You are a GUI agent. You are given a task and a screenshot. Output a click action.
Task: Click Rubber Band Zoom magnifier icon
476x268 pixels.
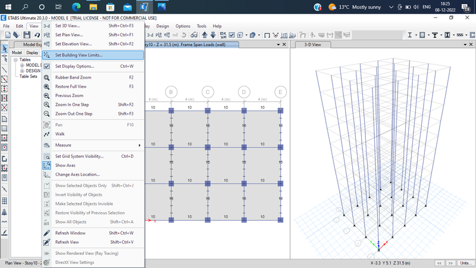point(46,77)
